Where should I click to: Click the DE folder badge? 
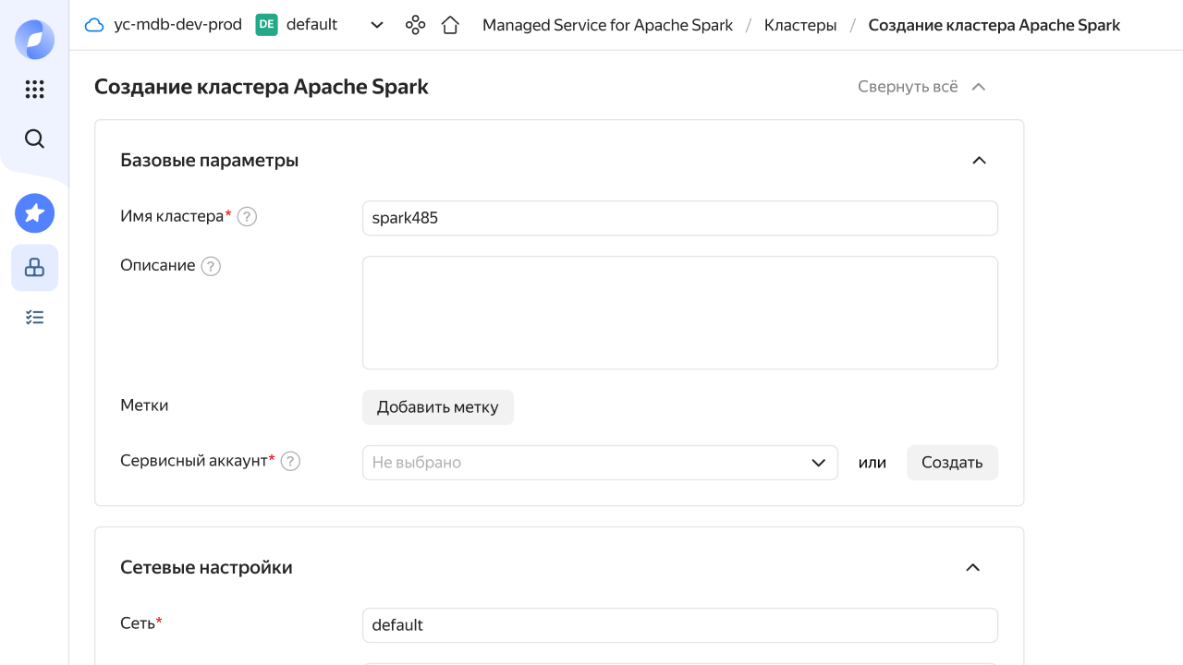pos(266,25)
